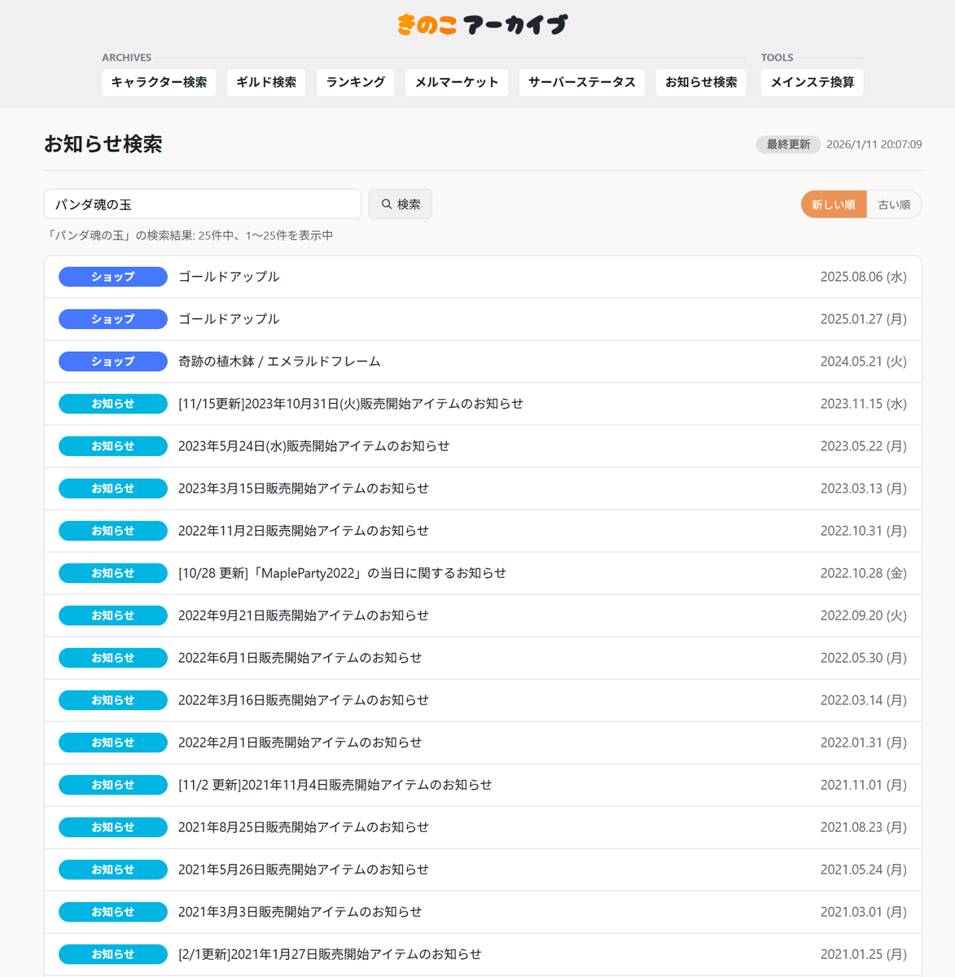This screenshot has width=955, height=977.
Task: Click the きのこアーカイブ site logo
Action: coord(482,24)
